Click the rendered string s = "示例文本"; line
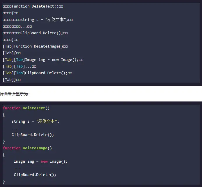This screenshot has width=202, height=187. click(35, 121)
